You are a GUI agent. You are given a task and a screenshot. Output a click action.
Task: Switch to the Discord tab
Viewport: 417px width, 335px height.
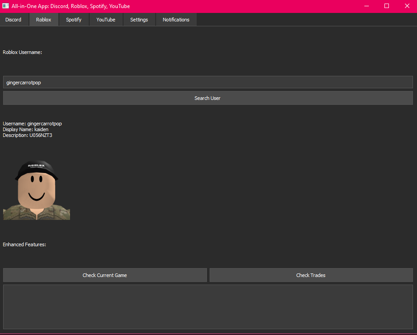pos(13,20)
